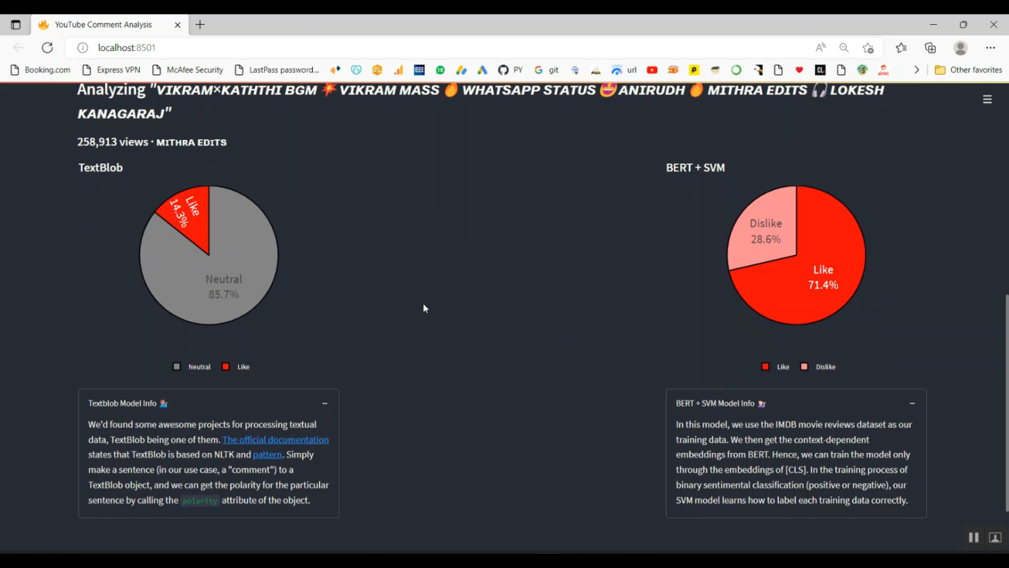Open the yellow P bookmark icon
1009x568 pixels.
[x=694, y=70]
